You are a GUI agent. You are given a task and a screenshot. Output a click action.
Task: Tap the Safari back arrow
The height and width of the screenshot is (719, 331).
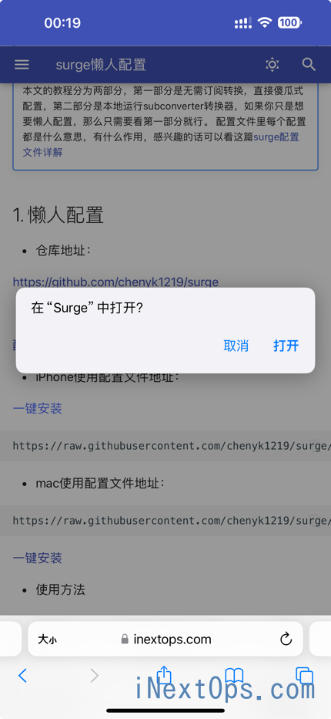coord(22,676)
